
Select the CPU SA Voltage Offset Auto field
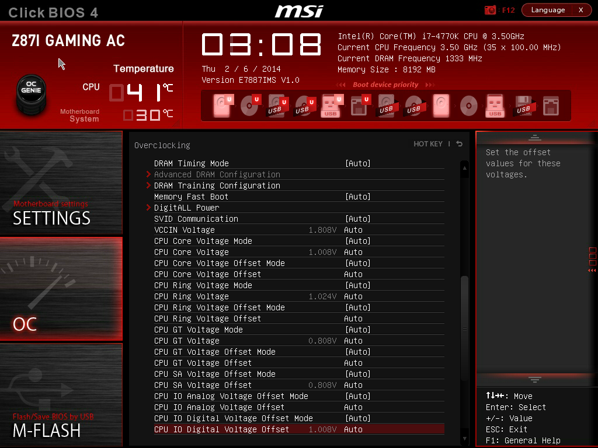click(x=353, y=385)
